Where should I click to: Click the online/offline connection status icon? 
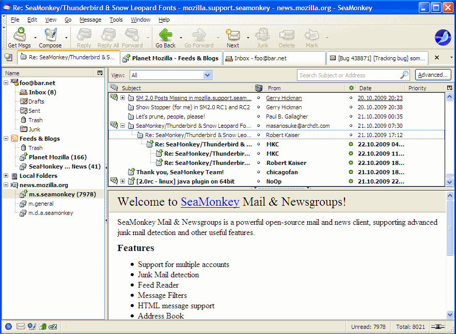tap(438, 327)
